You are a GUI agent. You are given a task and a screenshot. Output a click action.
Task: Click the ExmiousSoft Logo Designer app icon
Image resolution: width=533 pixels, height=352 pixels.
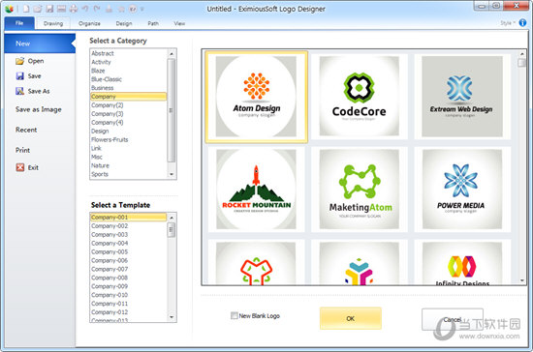click(x=9, y=9)
